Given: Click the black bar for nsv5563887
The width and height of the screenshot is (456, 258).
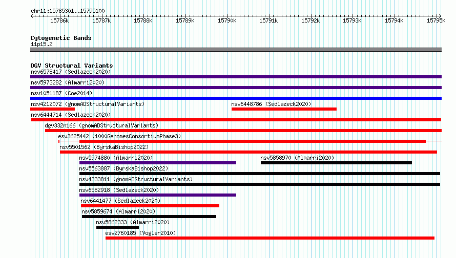Looking at the screenshot, I should 260,174.
